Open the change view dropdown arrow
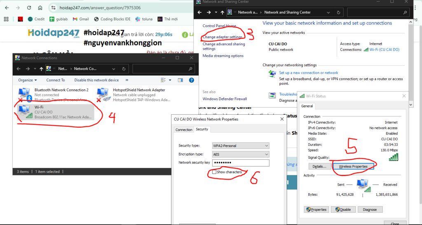 point(170,80)
